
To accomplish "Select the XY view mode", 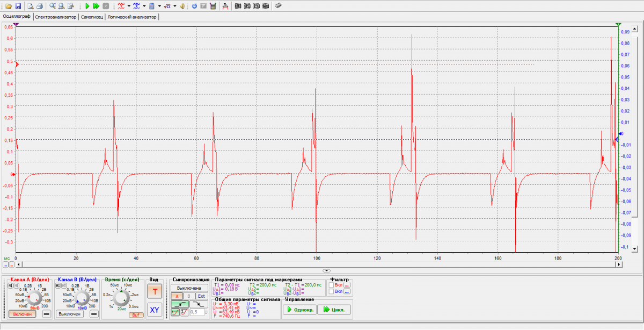I will (x=155, y=309).
